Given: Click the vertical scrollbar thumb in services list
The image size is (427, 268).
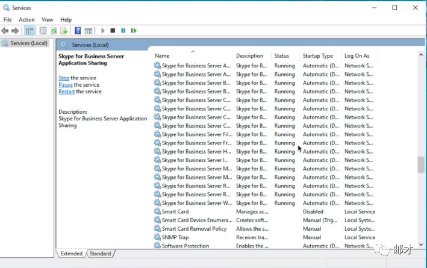Looking at the screenshot, I should 420,164.
